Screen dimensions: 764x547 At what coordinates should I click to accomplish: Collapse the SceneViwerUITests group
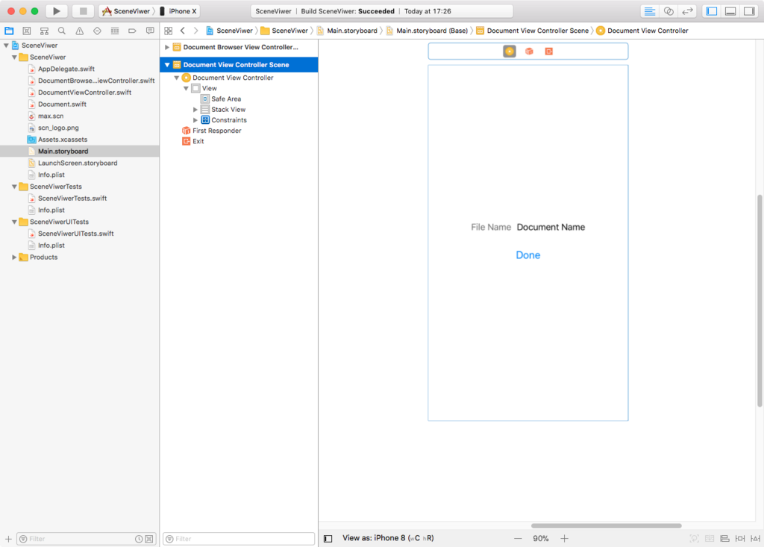(x=15, y=222)
